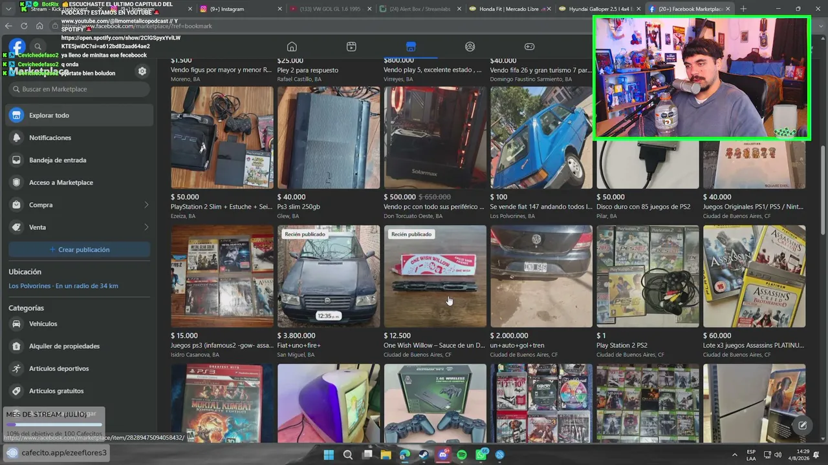Open Play Station 2 PS2 listing photo
Image resolution: width=828 pixels, height=465 pixels.
pyautogui.click(x=648, y=276)
